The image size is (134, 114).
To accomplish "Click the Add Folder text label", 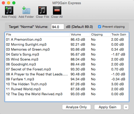I will [26, 17].
